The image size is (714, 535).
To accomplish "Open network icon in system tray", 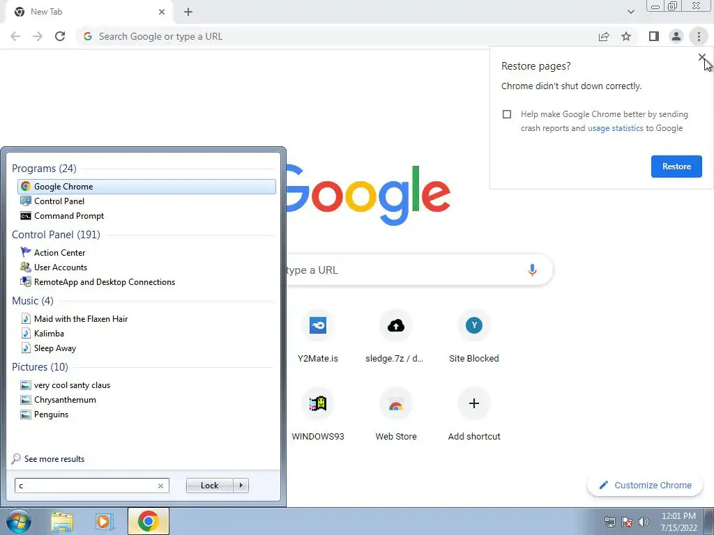I will click(x=609, y=522).
